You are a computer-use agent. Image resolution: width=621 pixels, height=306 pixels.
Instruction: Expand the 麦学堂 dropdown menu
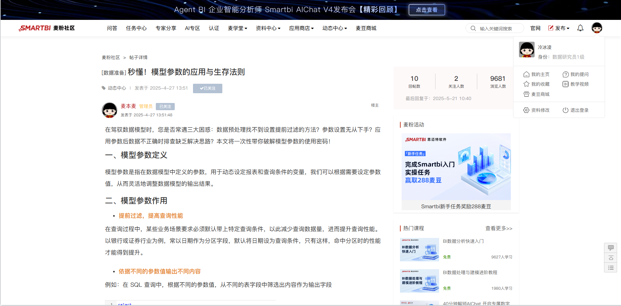(237, 28)
